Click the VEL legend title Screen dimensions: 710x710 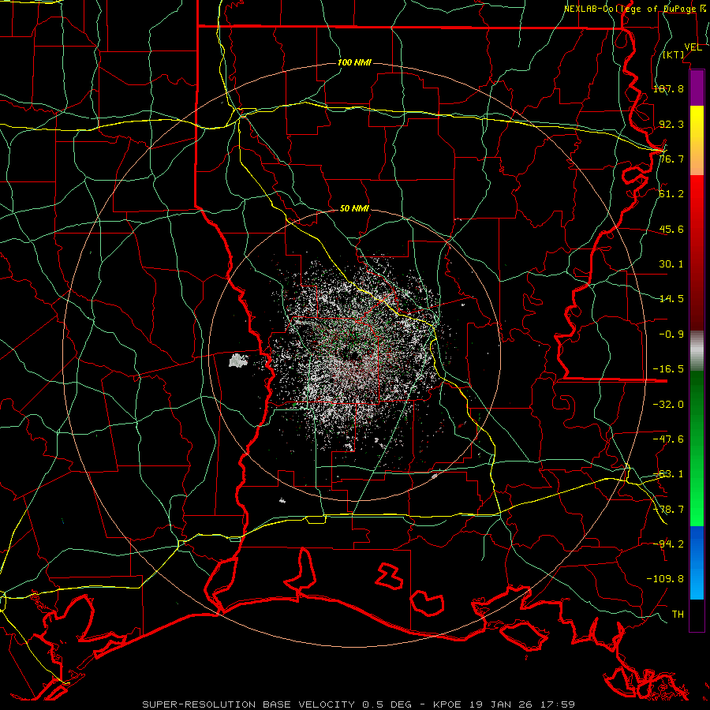693,47
